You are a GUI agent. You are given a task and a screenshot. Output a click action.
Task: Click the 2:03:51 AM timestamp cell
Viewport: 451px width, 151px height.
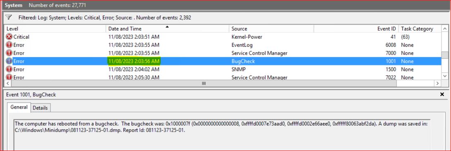(x=134, y=37)
